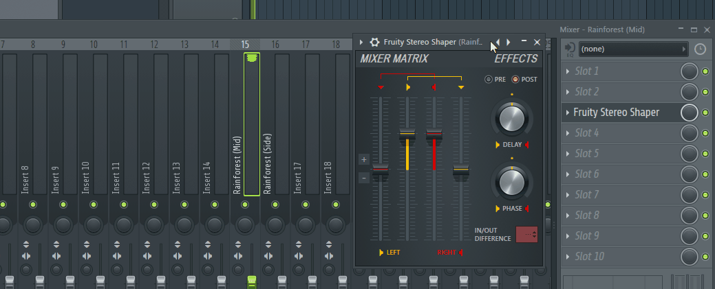This screenshot has height=289, width=715.
Task: Click Insert 13 stereo separation arrows
Action: click(x=178, y=256)
